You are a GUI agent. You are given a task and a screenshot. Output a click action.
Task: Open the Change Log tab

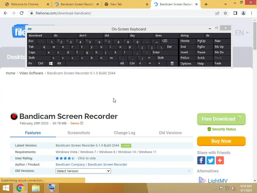[x=124, y=133]
